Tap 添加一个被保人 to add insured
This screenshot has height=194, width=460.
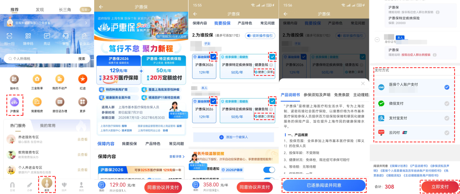234,137
